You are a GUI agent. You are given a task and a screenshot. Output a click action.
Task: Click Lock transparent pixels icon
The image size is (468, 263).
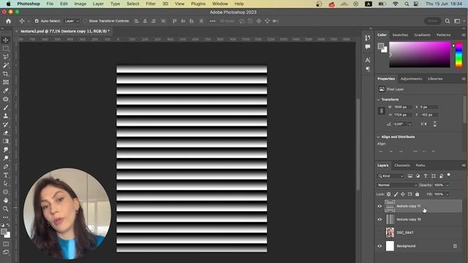(x=388, y=194)
